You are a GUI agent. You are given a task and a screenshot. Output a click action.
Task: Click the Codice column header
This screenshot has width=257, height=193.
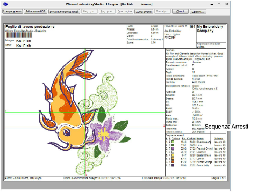tap(191, 139)
